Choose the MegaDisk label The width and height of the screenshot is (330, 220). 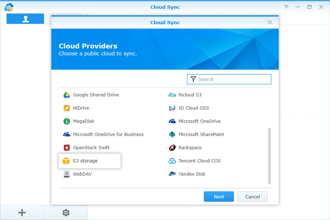pyautogui.click(x=84, y=121)
